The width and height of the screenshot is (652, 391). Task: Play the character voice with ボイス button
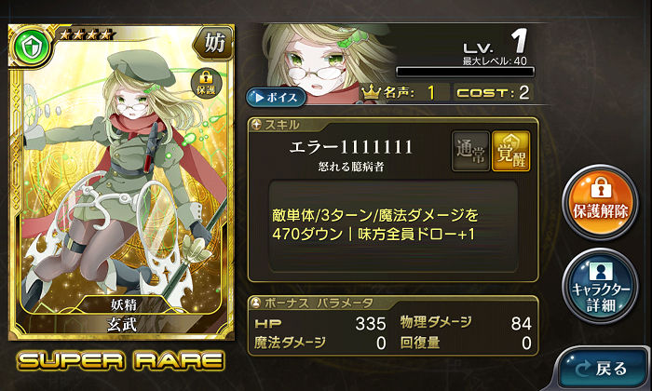276,97
